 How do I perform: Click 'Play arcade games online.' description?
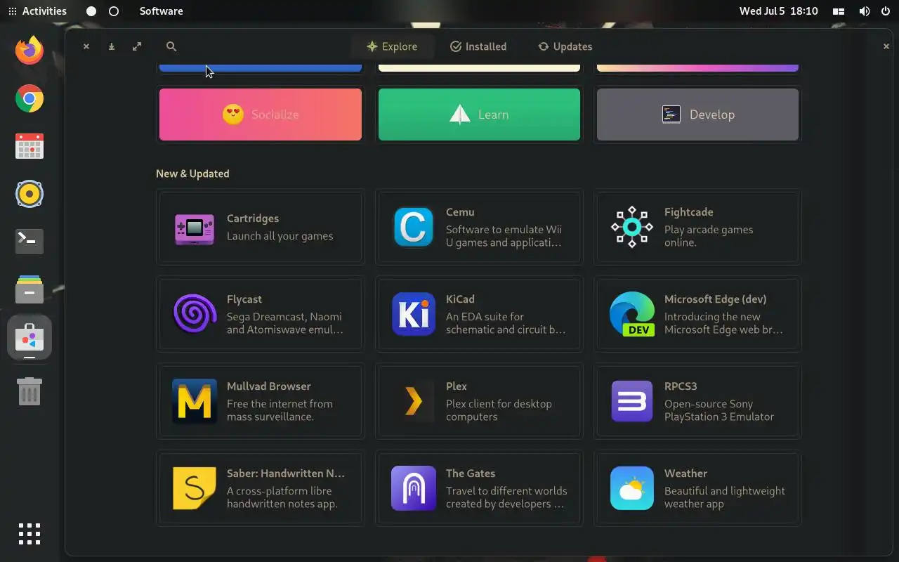pyautogui.click(x=709, y=236)
